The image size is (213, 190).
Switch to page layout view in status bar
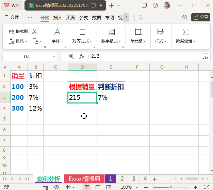pos(98,187)
